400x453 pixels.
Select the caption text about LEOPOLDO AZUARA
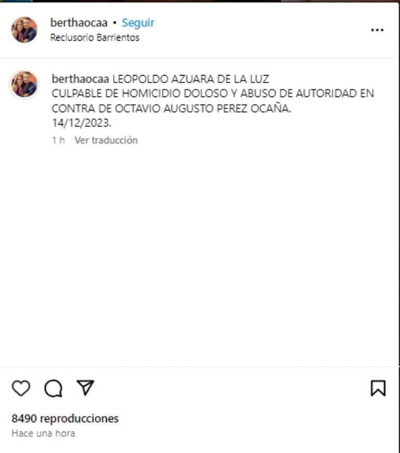click(213, 101)
